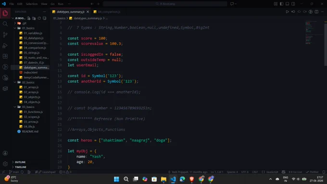
Task: Open the Run and Debug view
Action: (x=5, y=46)
